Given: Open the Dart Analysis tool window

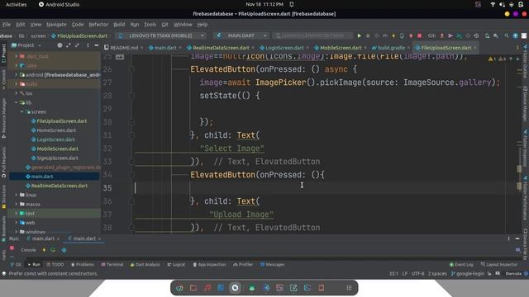Looking at the screenshot, I should point(145,265).
